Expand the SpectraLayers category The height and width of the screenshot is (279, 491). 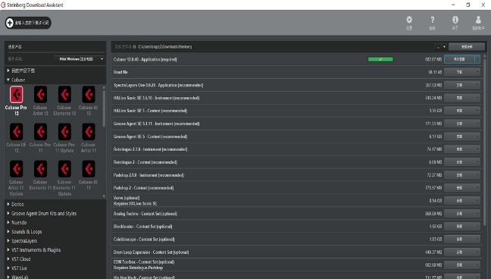pyautogui.click(x=8, y=241)
